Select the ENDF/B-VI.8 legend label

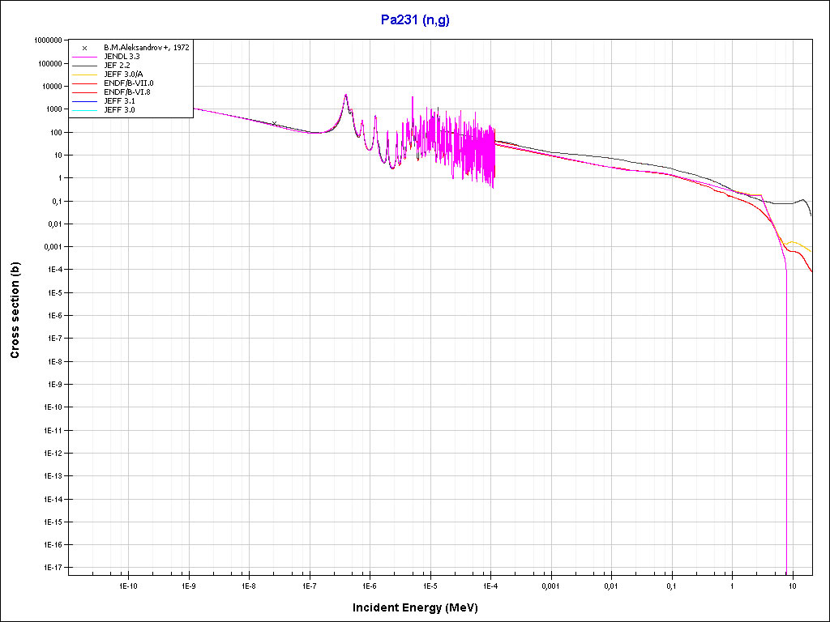tap(127, 92)
